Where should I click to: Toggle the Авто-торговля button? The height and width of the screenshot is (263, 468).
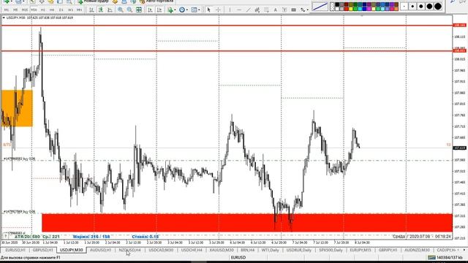point(156,1)
